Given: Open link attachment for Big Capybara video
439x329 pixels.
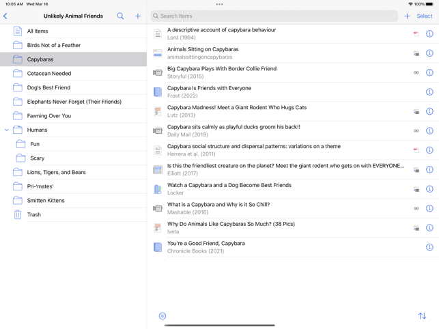Looking at the screenshot, I should [x=416, y=72].
